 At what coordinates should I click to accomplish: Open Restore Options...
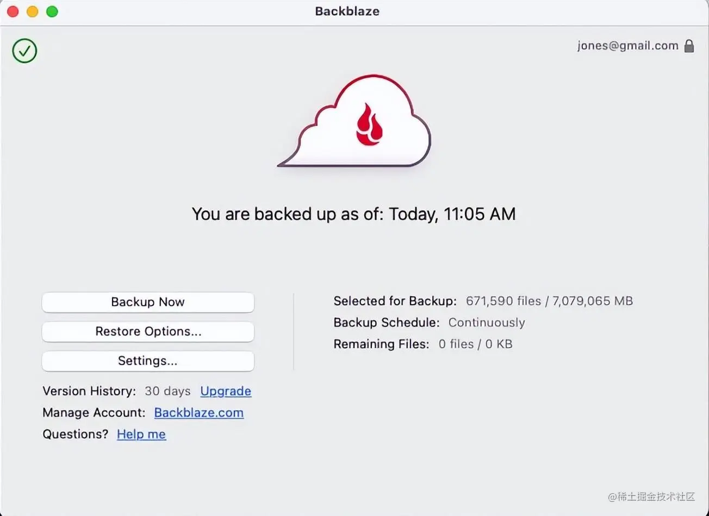(148, 332)
